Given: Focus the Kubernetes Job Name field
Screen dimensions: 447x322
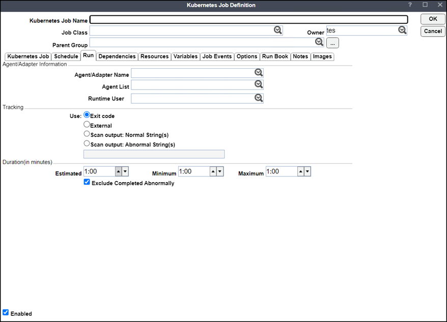Looking at the screenshot, I should 249,20.
